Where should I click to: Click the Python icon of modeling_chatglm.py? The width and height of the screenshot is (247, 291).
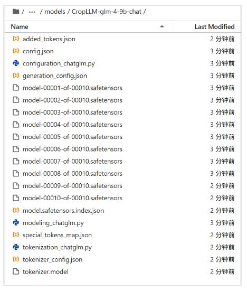(16, 222)
